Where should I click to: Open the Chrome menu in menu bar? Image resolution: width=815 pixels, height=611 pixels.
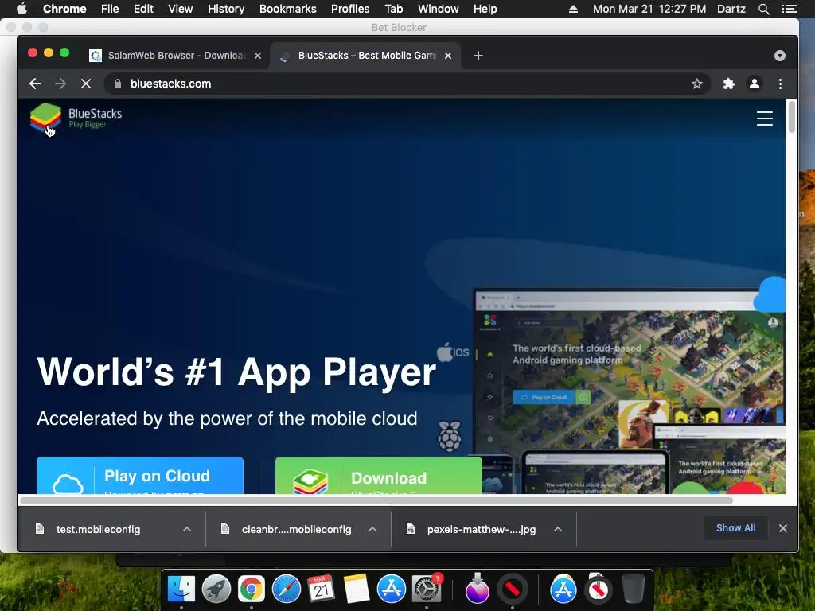point(64,9)
